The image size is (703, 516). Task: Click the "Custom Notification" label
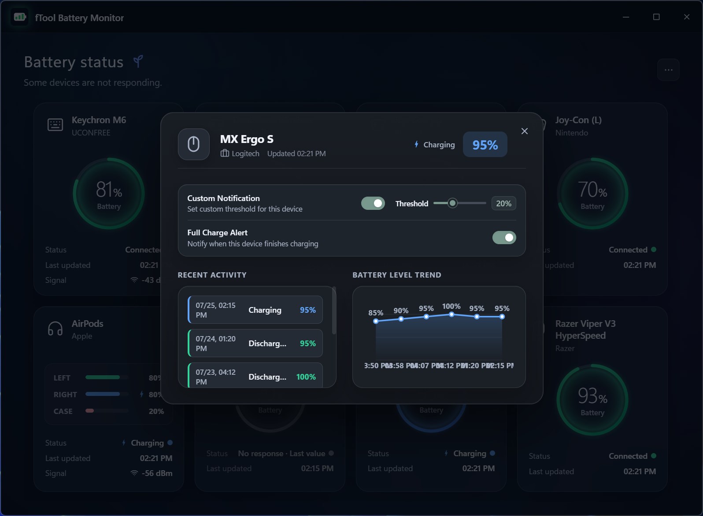pyautogui.click(x=223, y=198)
